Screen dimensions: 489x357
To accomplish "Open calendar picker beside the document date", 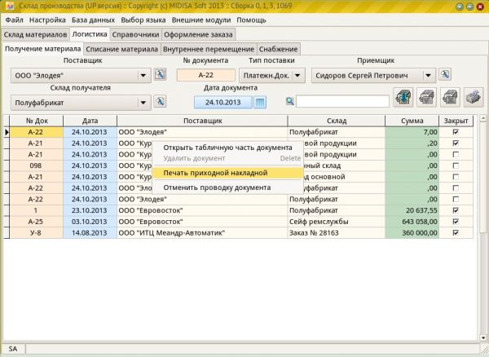I will point(260,102).
